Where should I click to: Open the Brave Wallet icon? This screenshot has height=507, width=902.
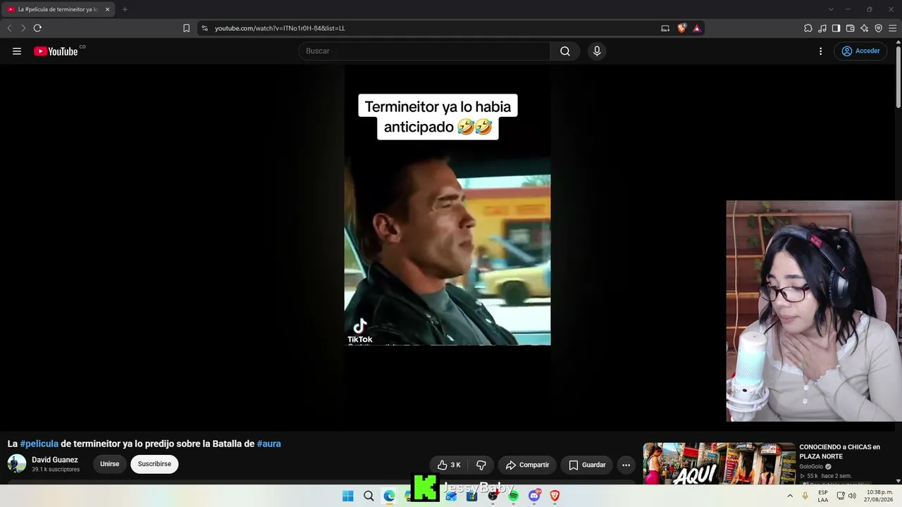click(x=850, y=28)
